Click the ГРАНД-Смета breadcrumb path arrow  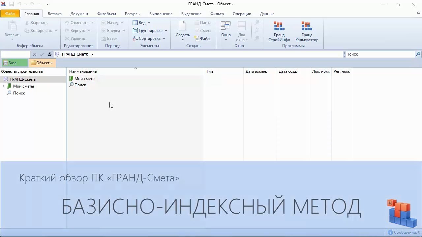tap(92, 54)
